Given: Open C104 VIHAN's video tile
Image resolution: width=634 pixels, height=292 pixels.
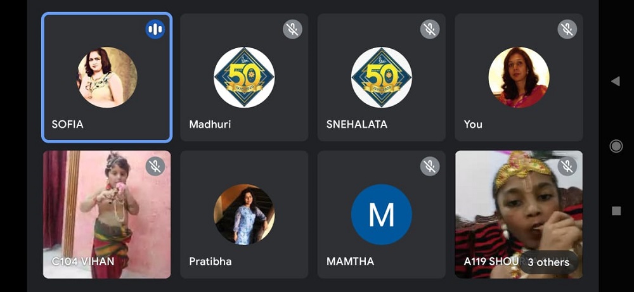Looking at the screenshot, I should [x=107, y=215].
